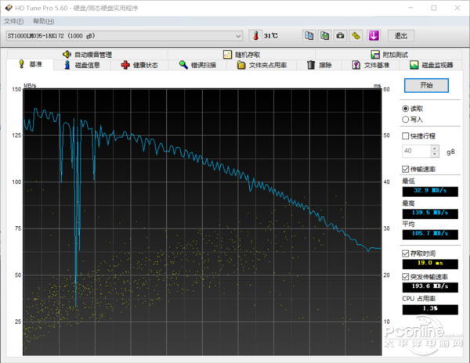Enable the 快捷行程 checkbox
The image size is (470, 363).
(405, 135)
